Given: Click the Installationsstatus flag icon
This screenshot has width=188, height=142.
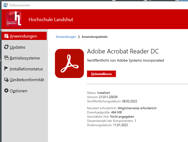Looking at the screenshot, I should click(6, 69).
